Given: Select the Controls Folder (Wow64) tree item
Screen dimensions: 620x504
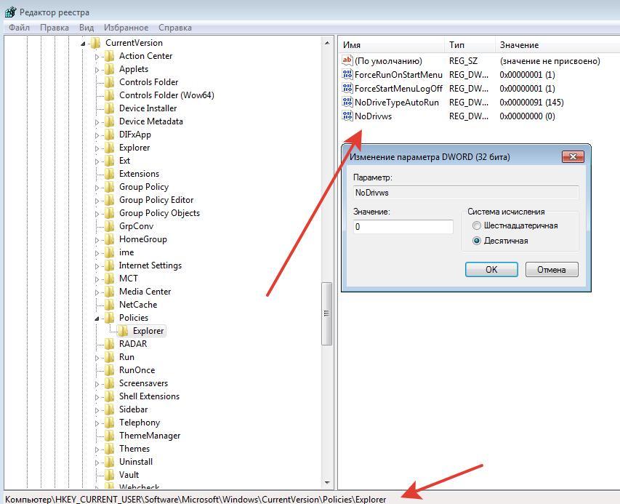Looking at the screenshot, I should [166, 95].
